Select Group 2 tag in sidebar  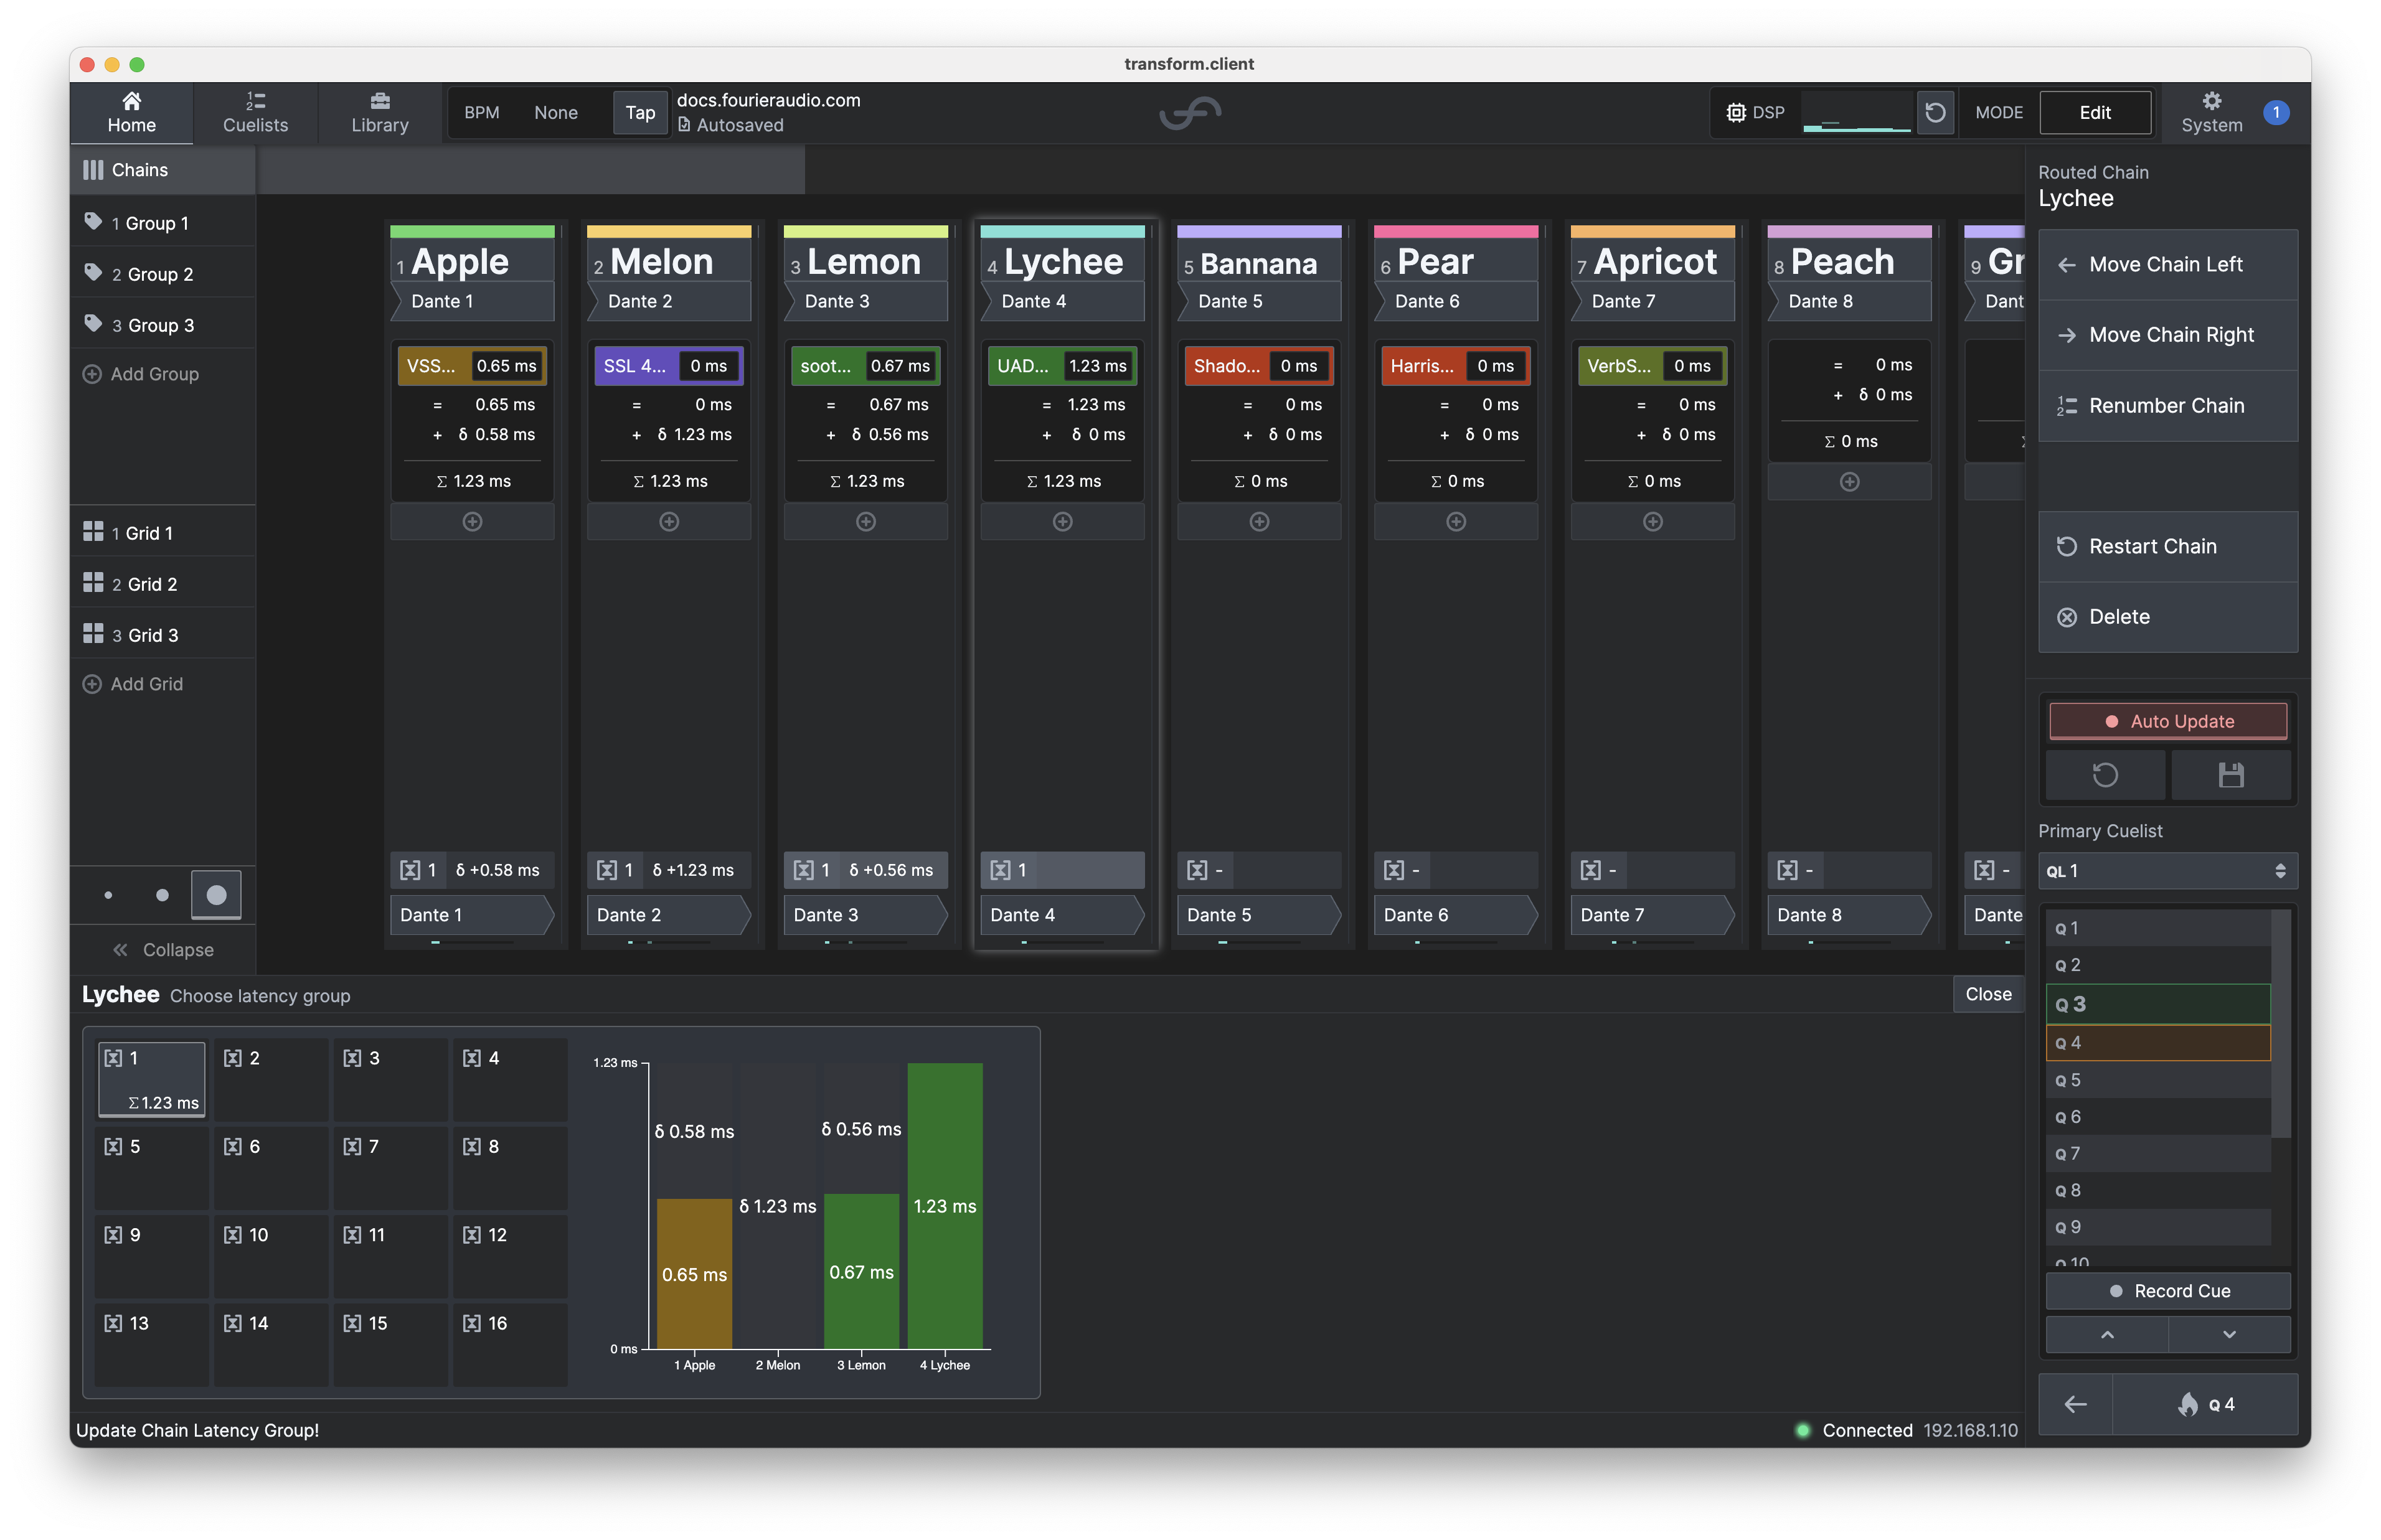(162, 274)
